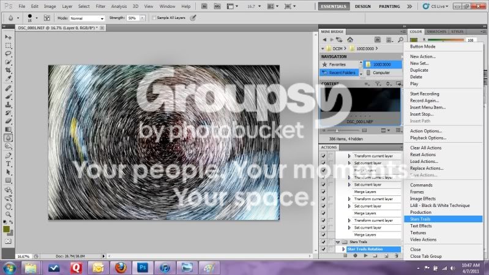Play the selected action
The image size is (489, 275).
pyautogui.click(x=365, y=255)
